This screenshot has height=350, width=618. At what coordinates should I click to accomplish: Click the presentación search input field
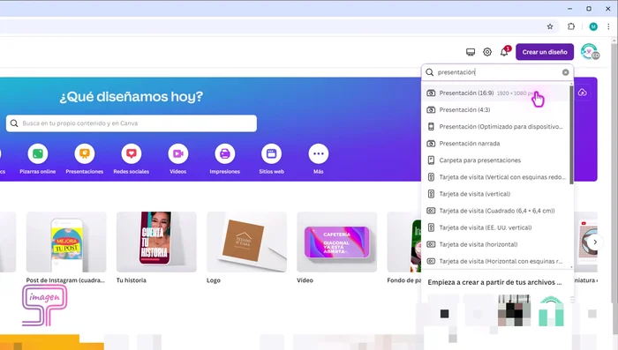point(498,72)
